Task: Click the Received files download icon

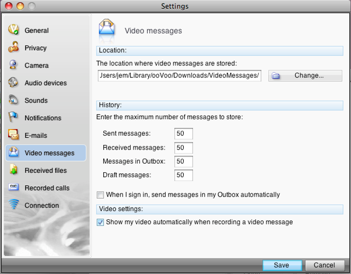Action: pos(13,169)
